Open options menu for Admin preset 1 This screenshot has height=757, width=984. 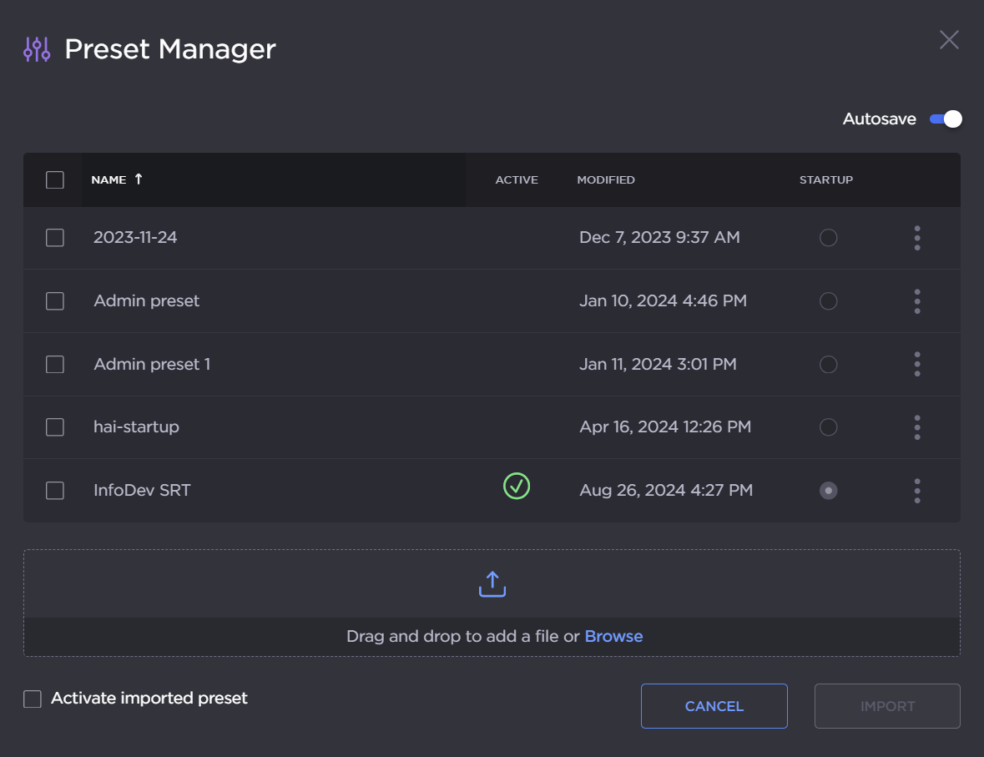click(916, 364)
